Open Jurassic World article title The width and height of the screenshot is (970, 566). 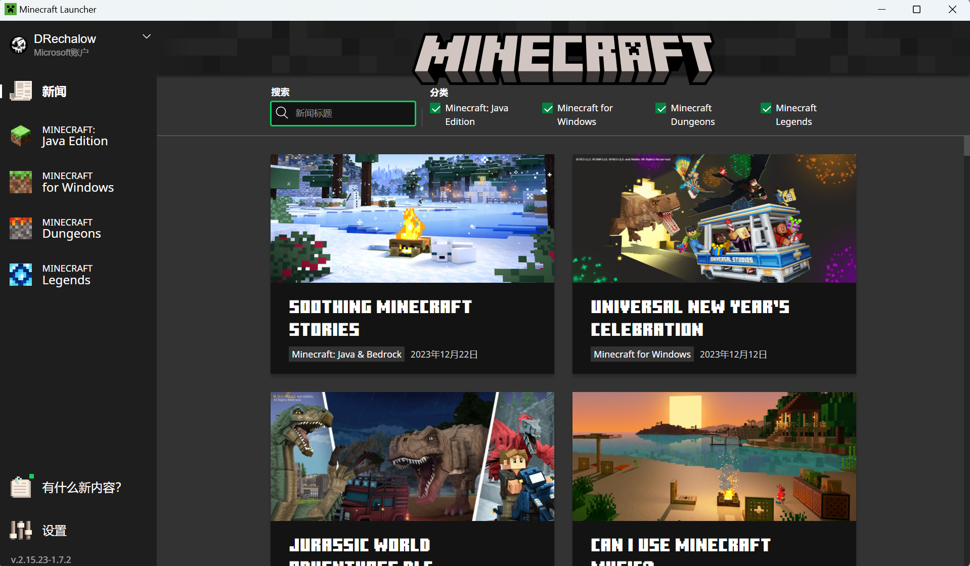point(360,551)
